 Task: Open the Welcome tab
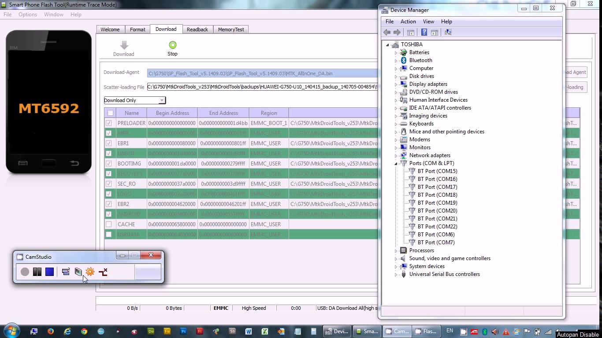pos(110,29)
